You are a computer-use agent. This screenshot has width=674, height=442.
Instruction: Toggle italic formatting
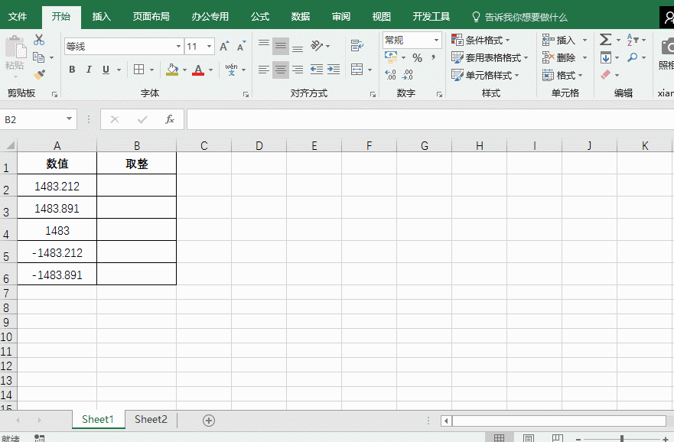89,69
